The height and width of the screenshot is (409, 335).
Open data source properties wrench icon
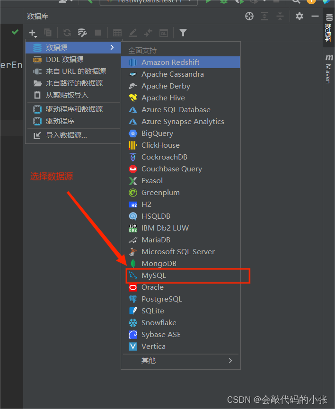tap(82, 33)
